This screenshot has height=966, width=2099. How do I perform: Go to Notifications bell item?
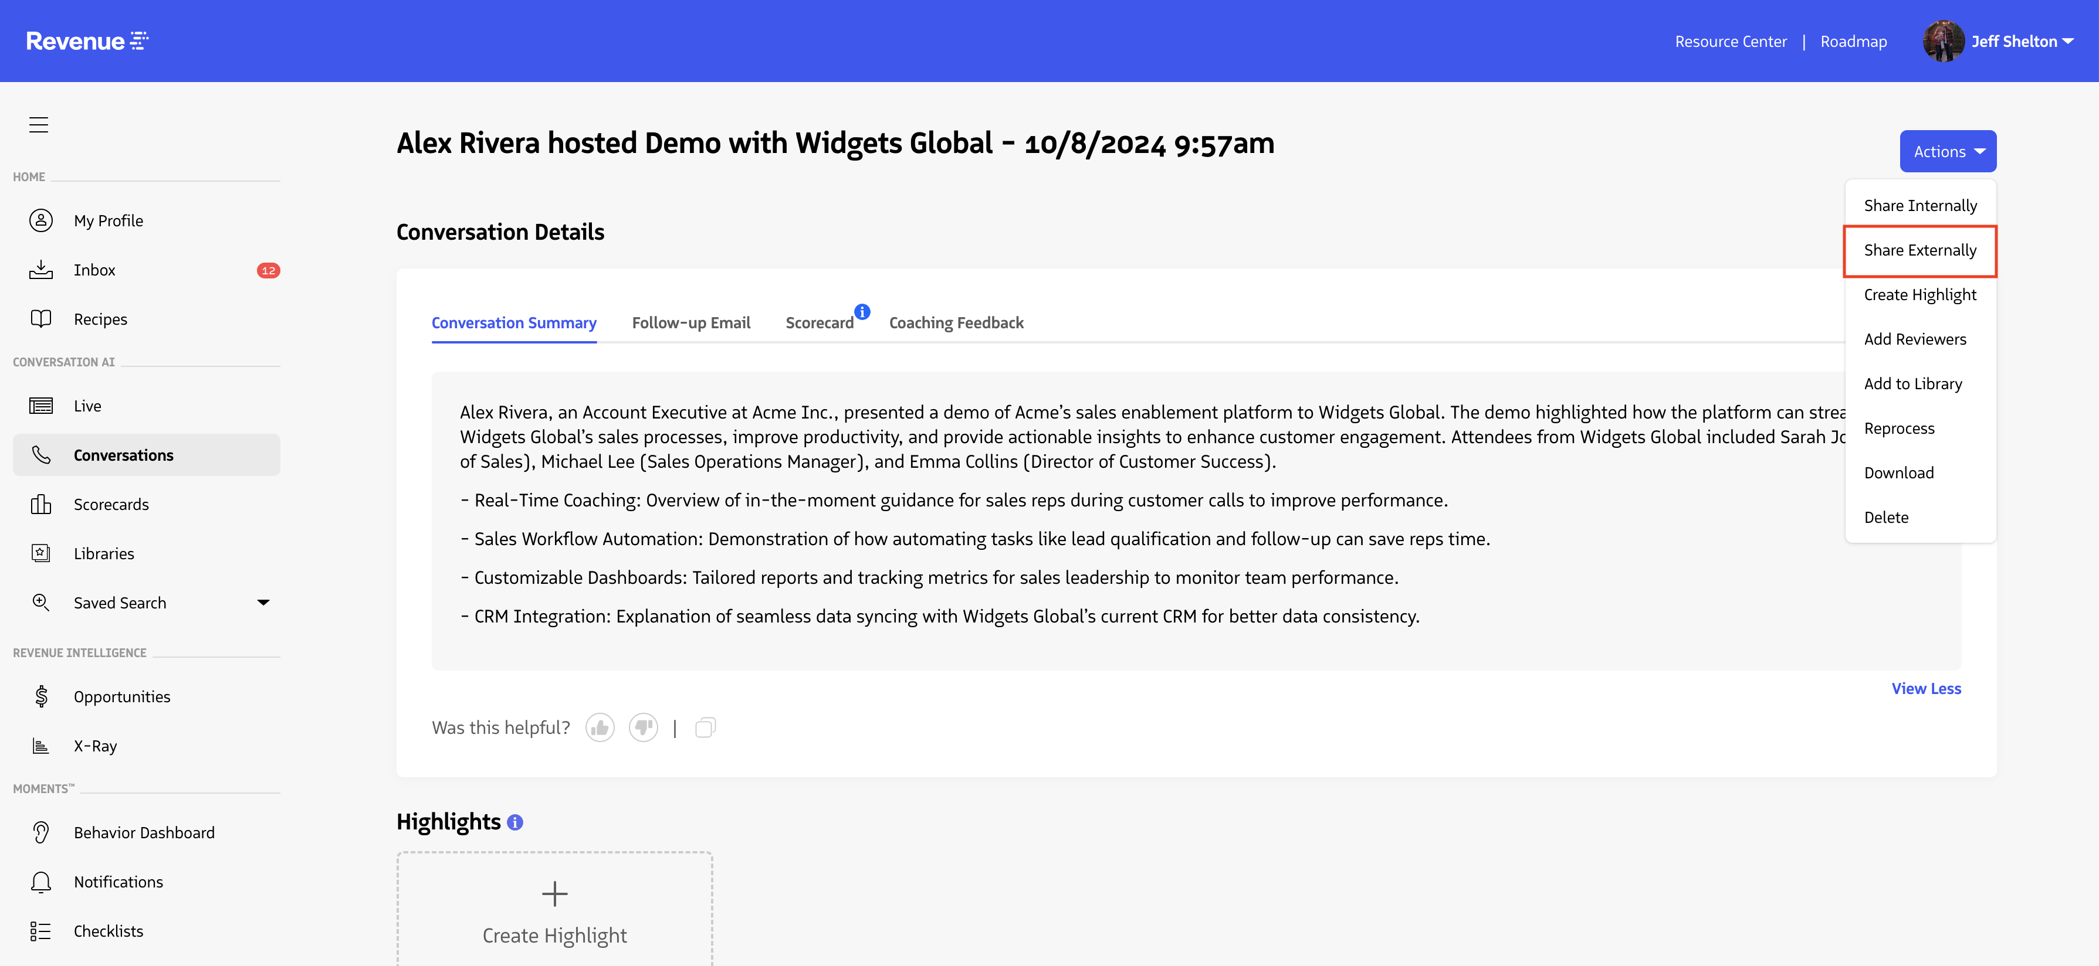pos(118,882)
